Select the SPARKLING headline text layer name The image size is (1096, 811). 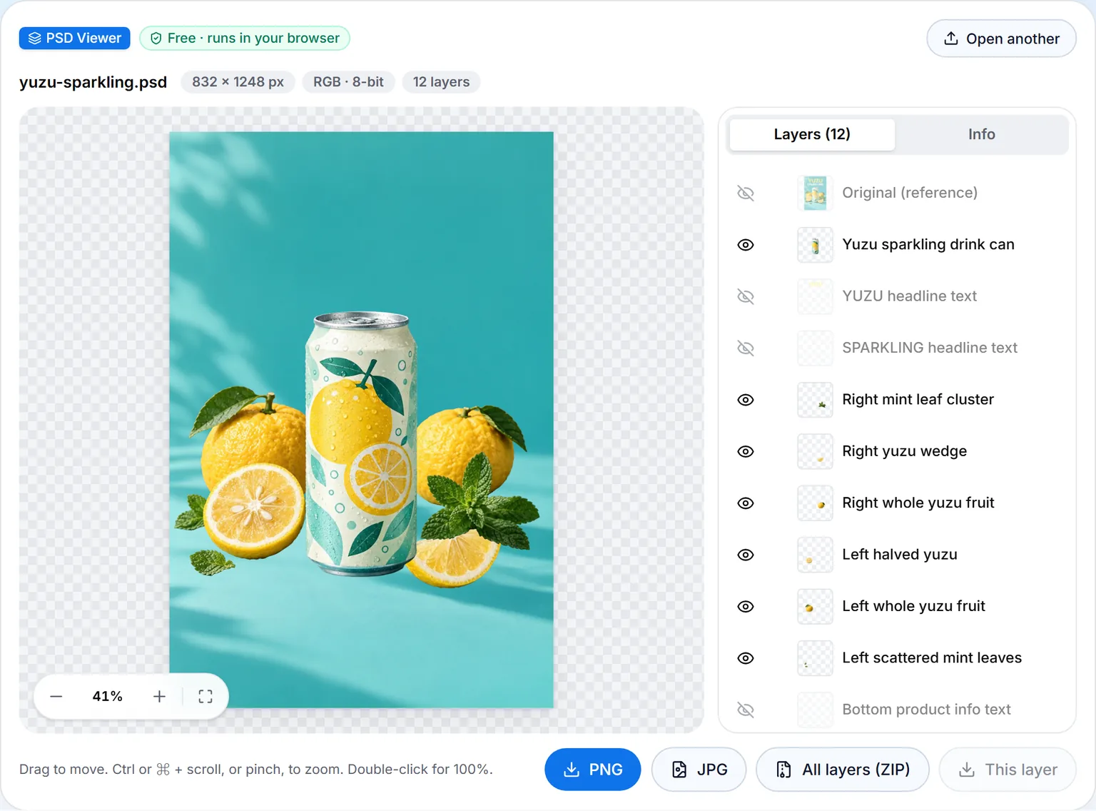coord(930,348)
